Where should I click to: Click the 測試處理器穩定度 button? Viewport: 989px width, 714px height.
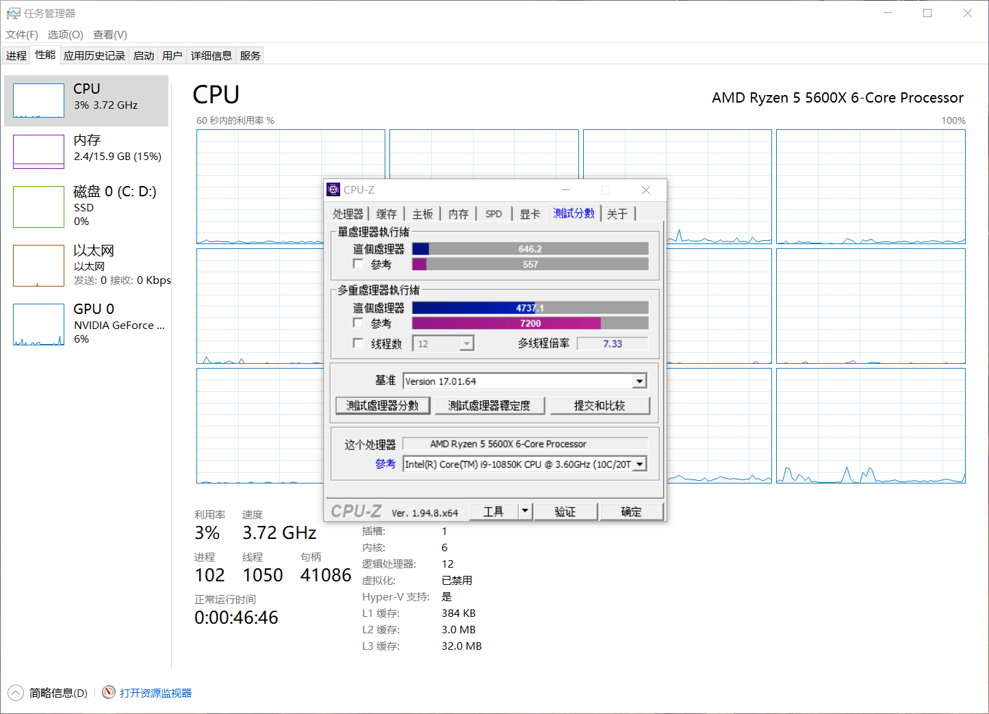[x=489, y=406]
